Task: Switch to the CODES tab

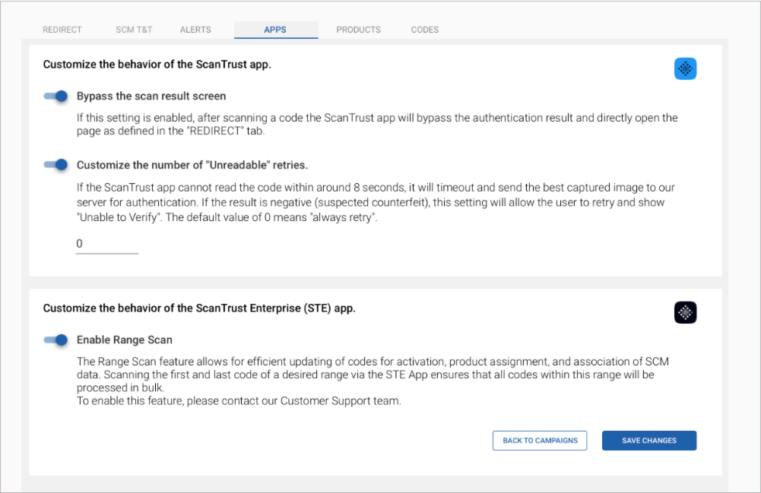Action: pyautogui.click(x=425, y=30)
